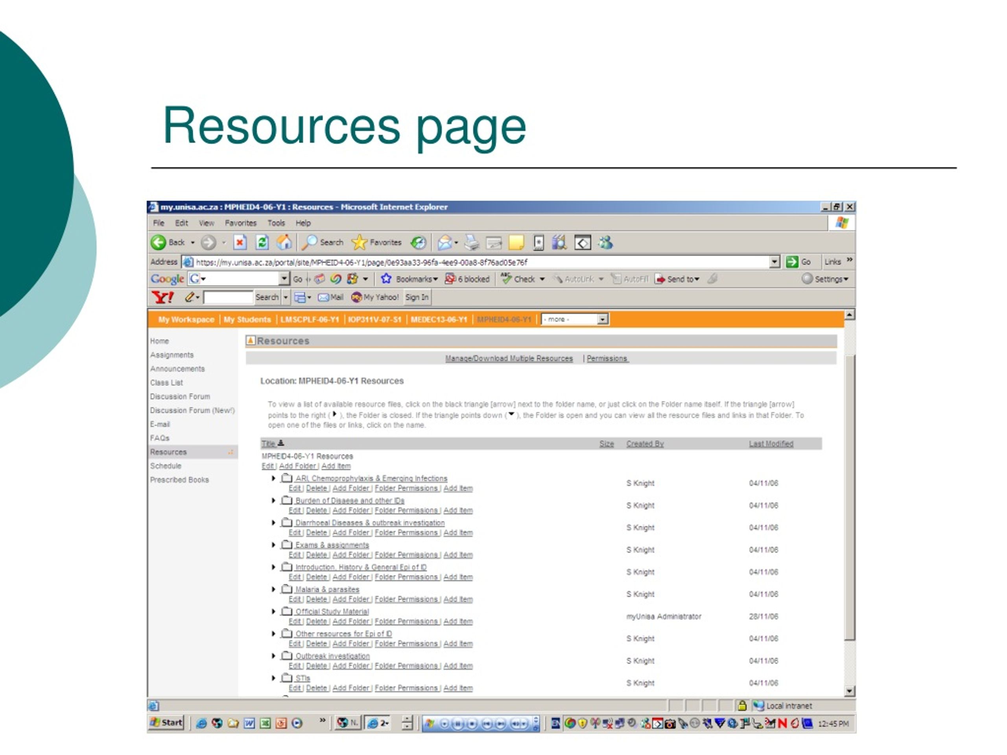Viewport: 1007px width, 755px height.
Task: Expand Exams & assignments folder triangle
Action: [273, 545]
